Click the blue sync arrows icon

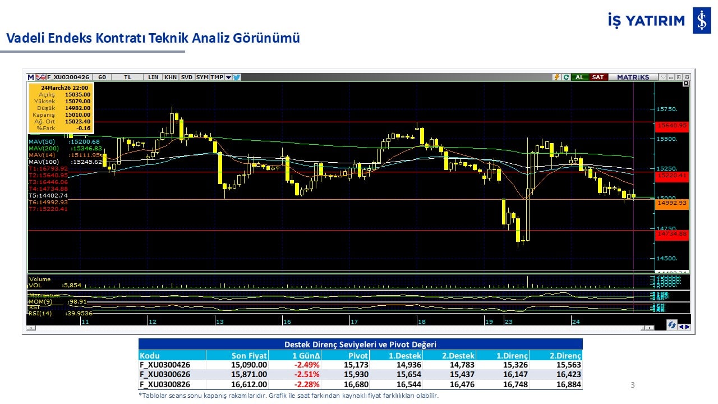click(x=671, y=325)
